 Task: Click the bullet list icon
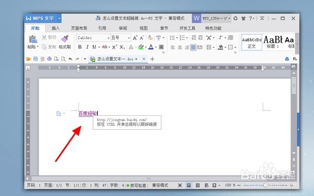[172, 38]
